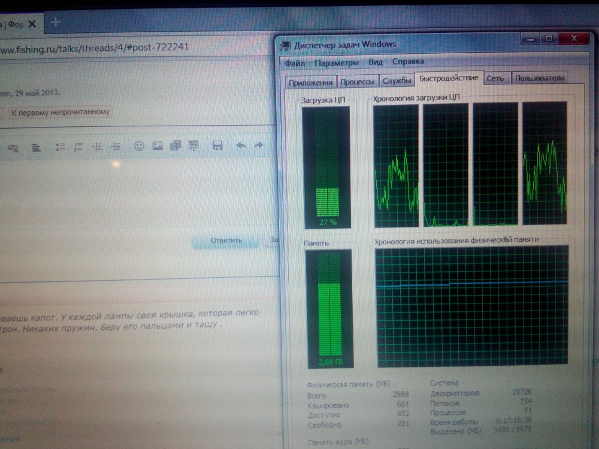Click the insert image icon

click(x=158, y=145)
